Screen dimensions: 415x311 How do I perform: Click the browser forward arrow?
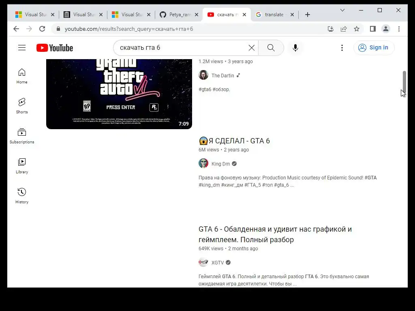point(29,29)
